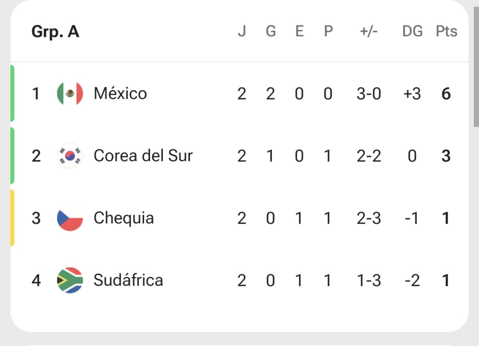Select the Sudáfrica team name
Screen dimensions: 479x346
pyautogui.click(x=128, y=281)
